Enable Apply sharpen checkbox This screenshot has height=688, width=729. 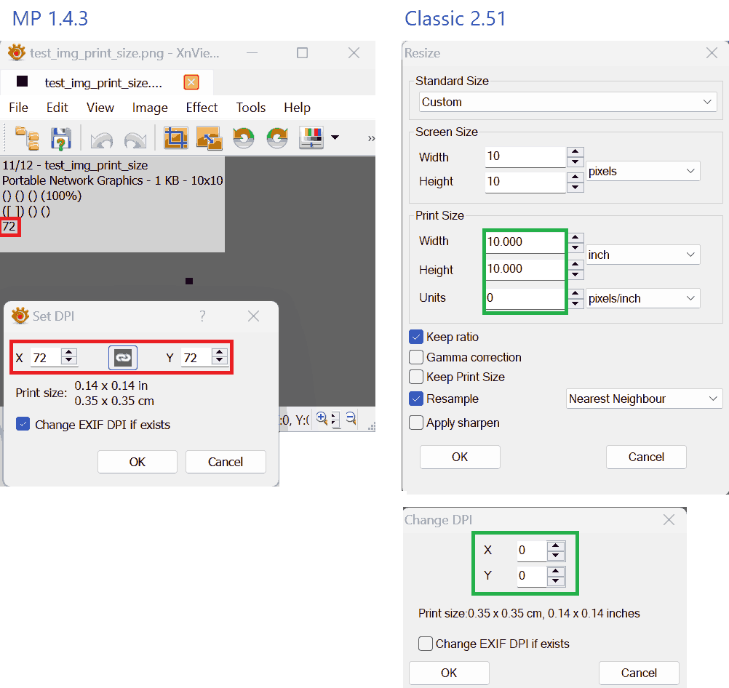click(416, 423)
